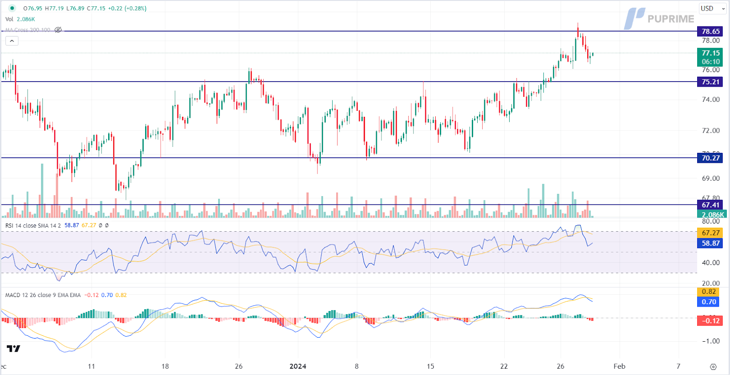Select the Vol indicator legend label
Screen dimensions: 730x375
(x=9, y=19)
